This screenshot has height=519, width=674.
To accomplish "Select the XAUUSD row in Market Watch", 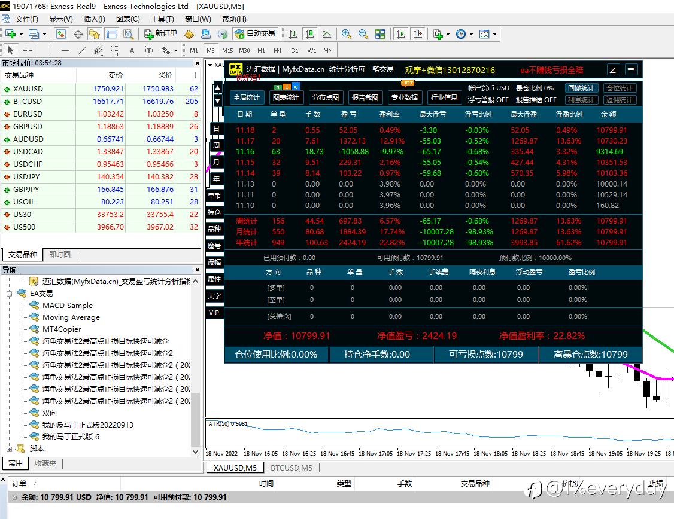I will [101, 89].
